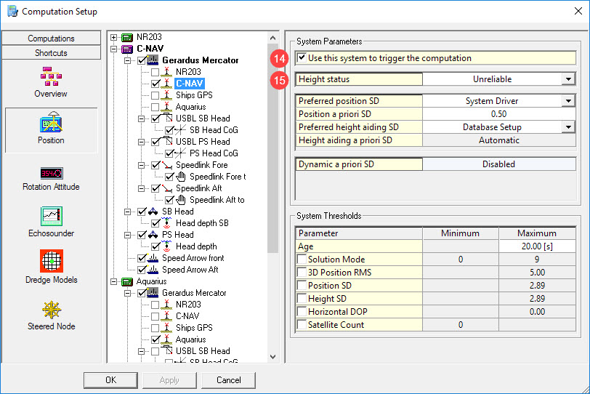590x394 pixels.
Task: Uncheck 'Use this system to trigger the computation'
Action: click(302, 58)
